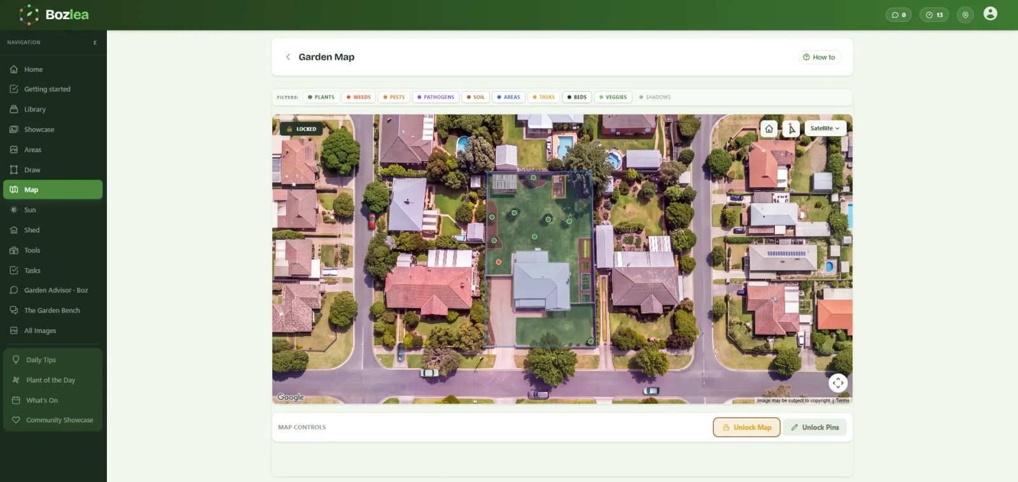Open The Garden Bench page
Viewport: 1018px width, 482px height.
[53, 311]
